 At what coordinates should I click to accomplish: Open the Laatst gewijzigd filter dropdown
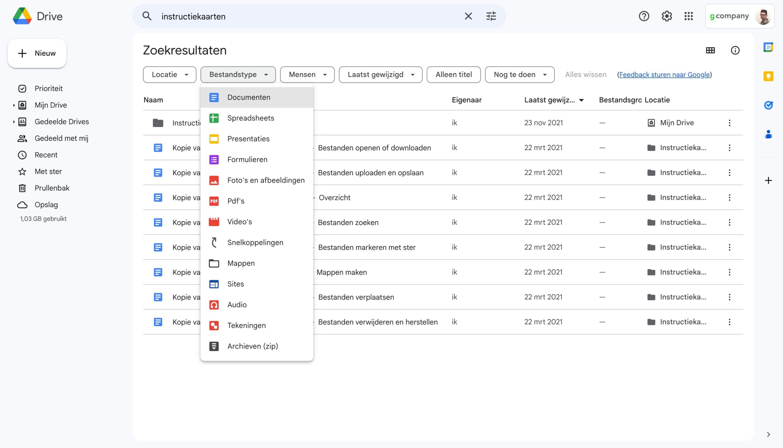[380, 74]
